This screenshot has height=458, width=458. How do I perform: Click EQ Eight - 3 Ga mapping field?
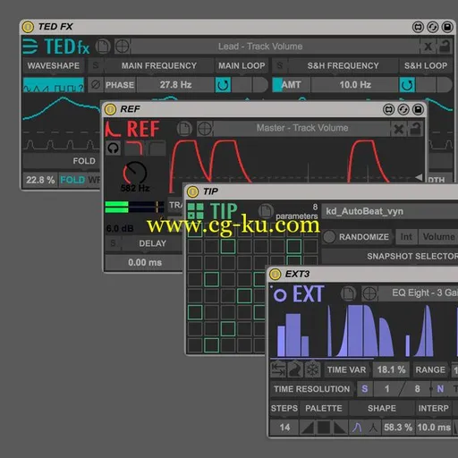(418, 293)
